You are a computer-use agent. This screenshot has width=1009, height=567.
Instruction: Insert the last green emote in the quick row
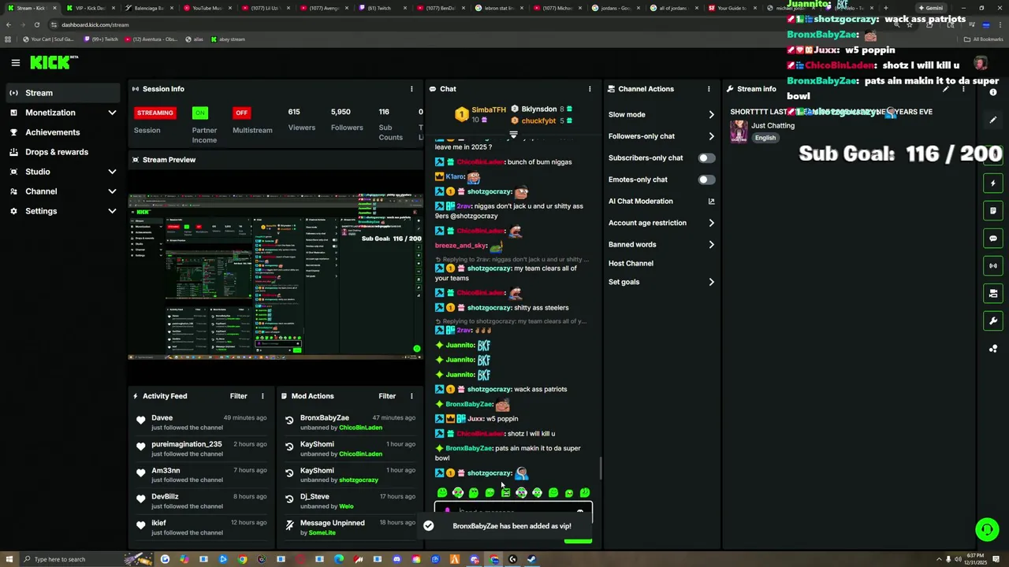point(585,493)
